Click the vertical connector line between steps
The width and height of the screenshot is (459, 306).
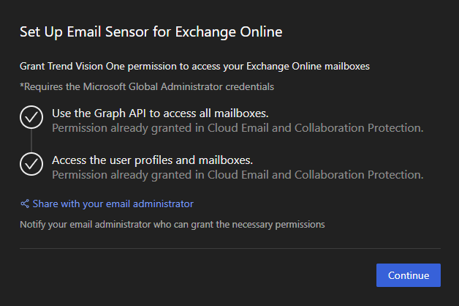point(31,141)
